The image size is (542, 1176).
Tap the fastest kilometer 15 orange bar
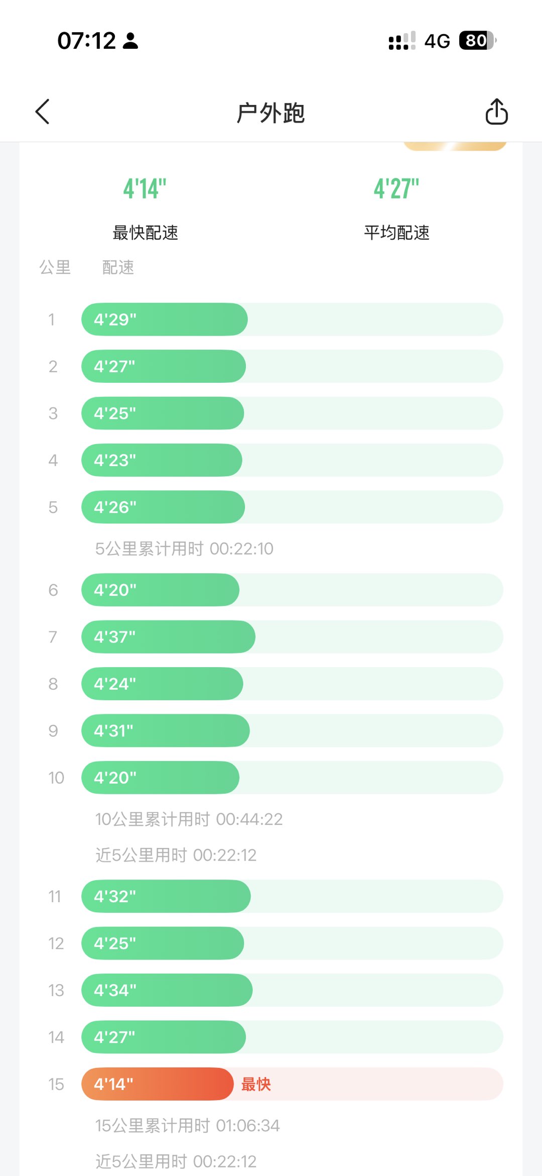coord(158,1084)
